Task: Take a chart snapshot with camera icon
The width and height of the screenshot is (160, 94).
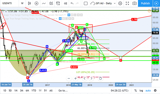Action: point(134,3)
